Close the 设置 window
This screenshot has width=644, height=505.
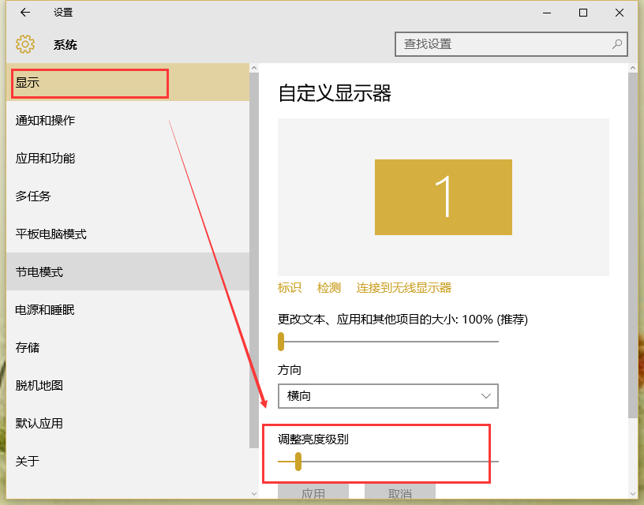[620, 13]
